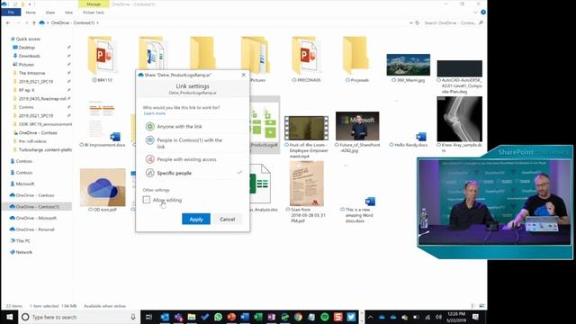
Task: Open File Explorer taskbar icon
Action: [x=192, y=317]
